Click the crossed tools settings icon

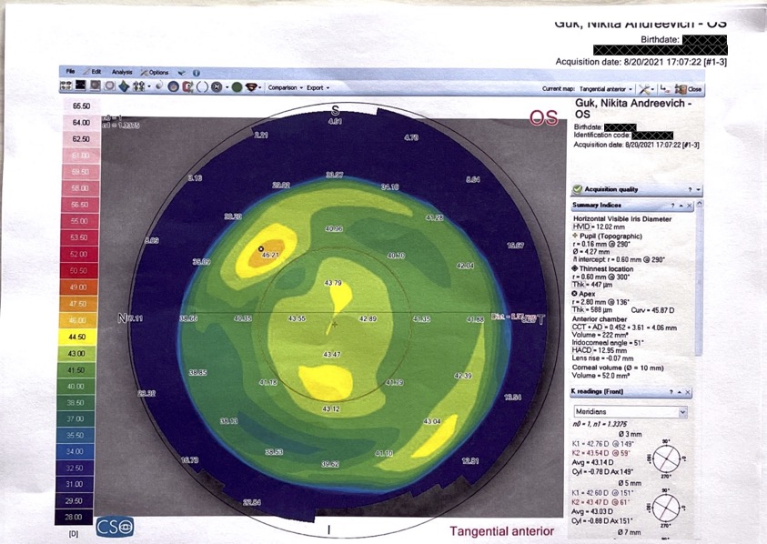click(644, 89)
